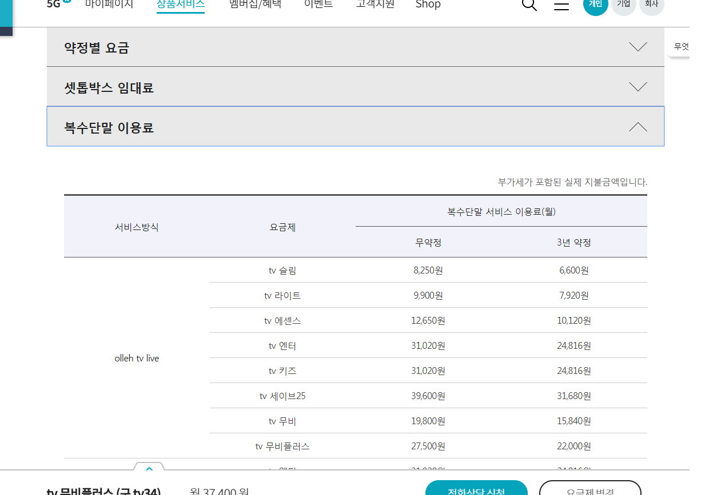705x495 pixels.
Task: Open the 마이페이지 menu
Action: [x=109, y=5]
